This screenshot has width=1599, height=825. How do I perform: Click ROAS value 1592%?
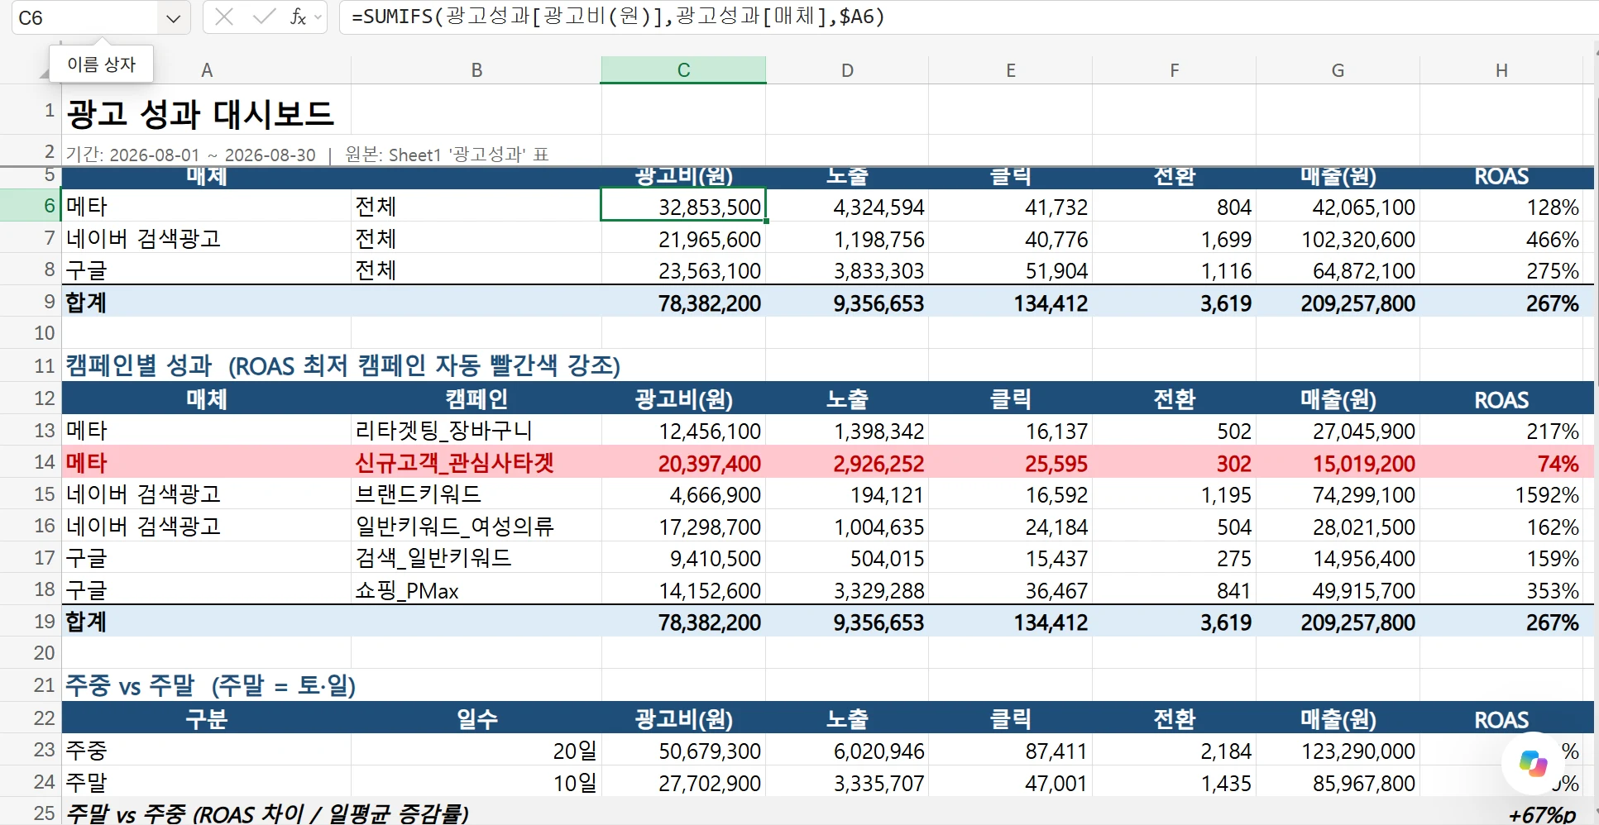[1501, 494]
